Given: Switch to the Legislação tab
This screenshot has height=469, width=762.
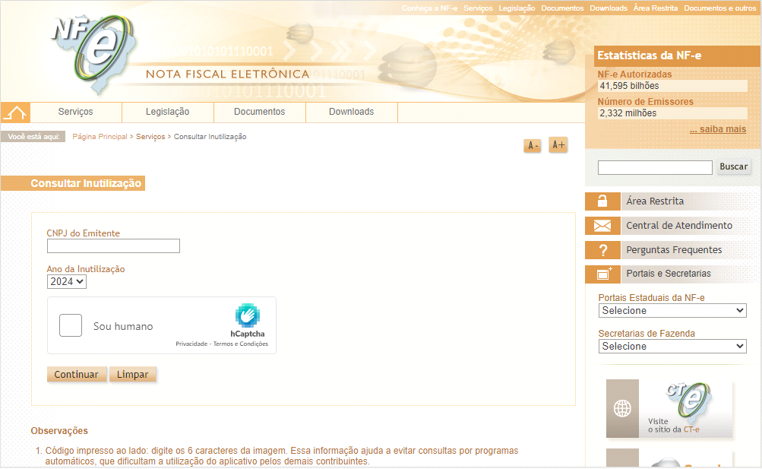Looking at the screenshot, I should [167, 112].
